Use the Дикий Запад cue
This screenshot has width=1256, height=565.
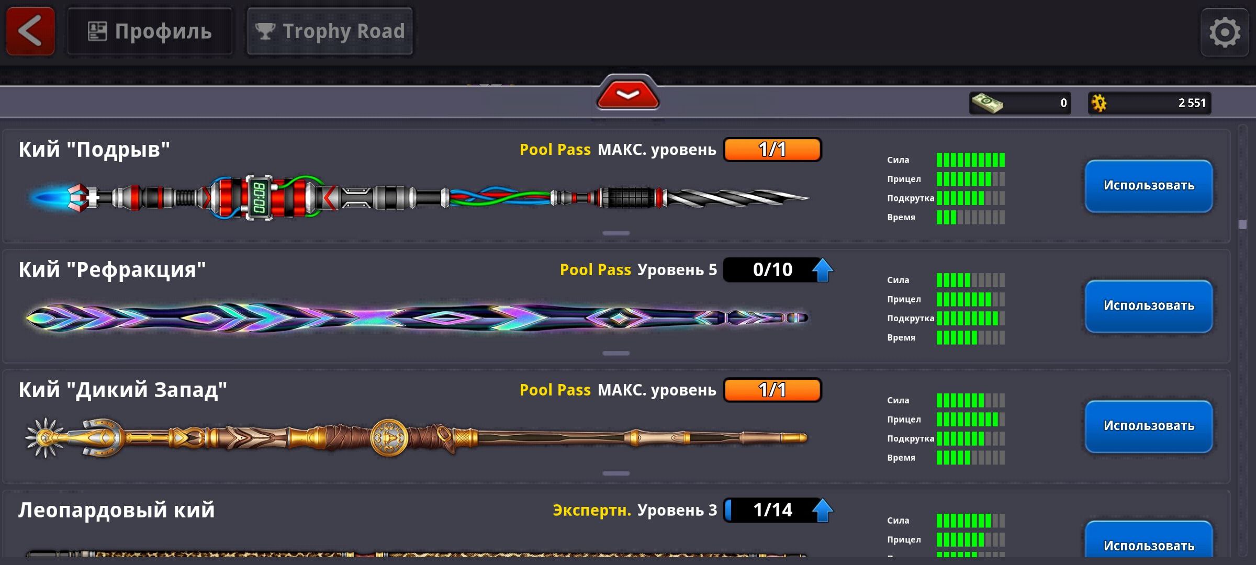(1149, 426)
